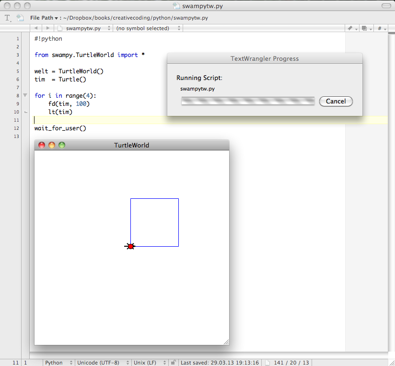Open the text options T icon

point(8,18)
